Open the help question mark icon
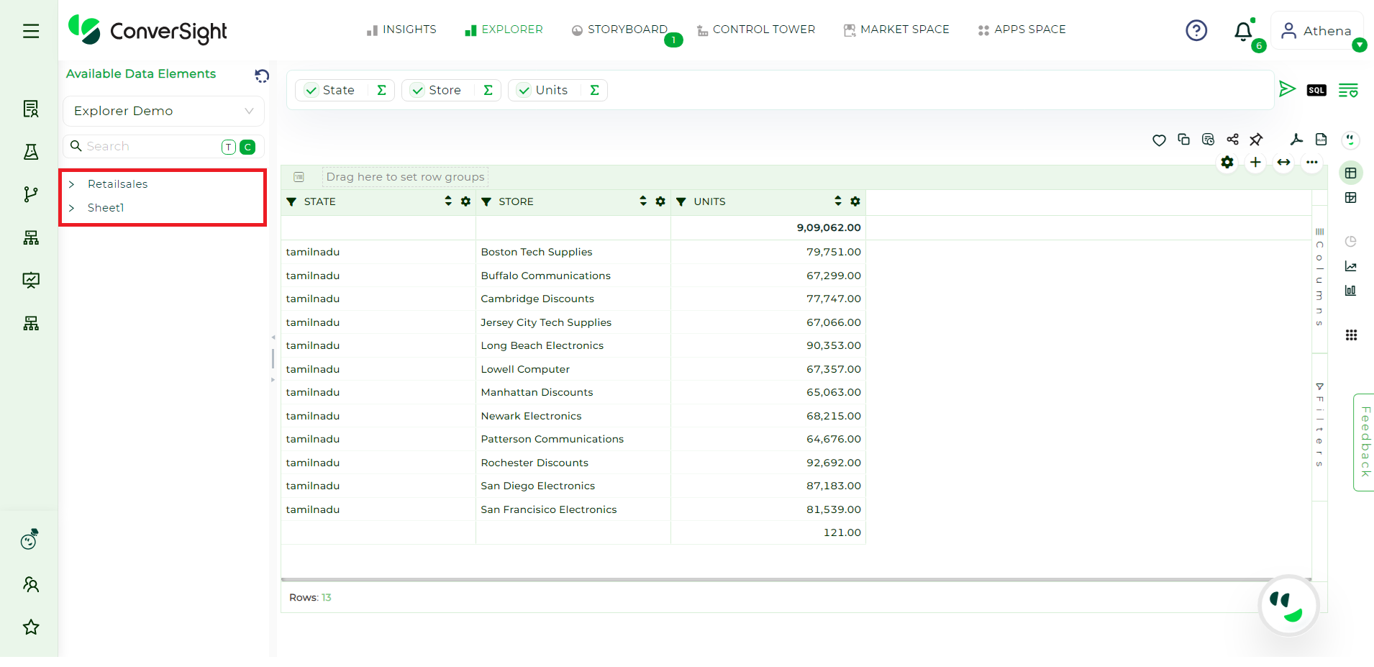Screen dimensions: 1374x667 coord(1196,30)
